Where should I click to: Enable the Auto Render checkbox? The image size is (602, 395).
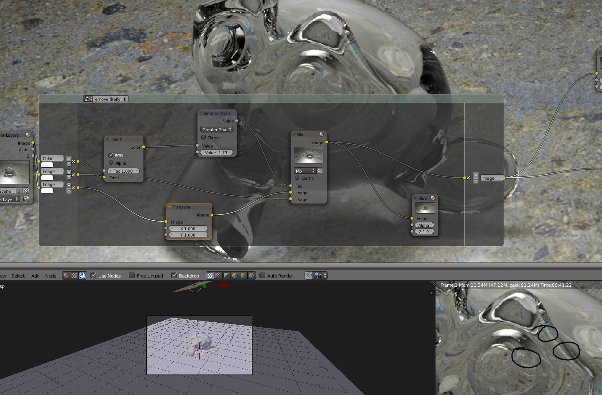[262, 275]
